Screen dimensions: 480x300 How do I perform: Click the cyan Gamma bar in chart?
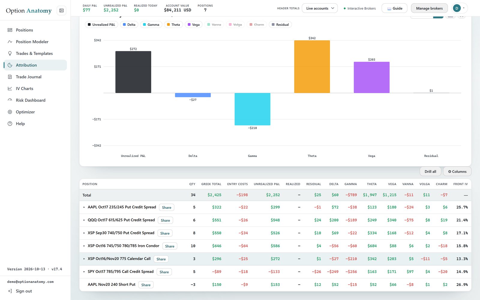[252, 109]
